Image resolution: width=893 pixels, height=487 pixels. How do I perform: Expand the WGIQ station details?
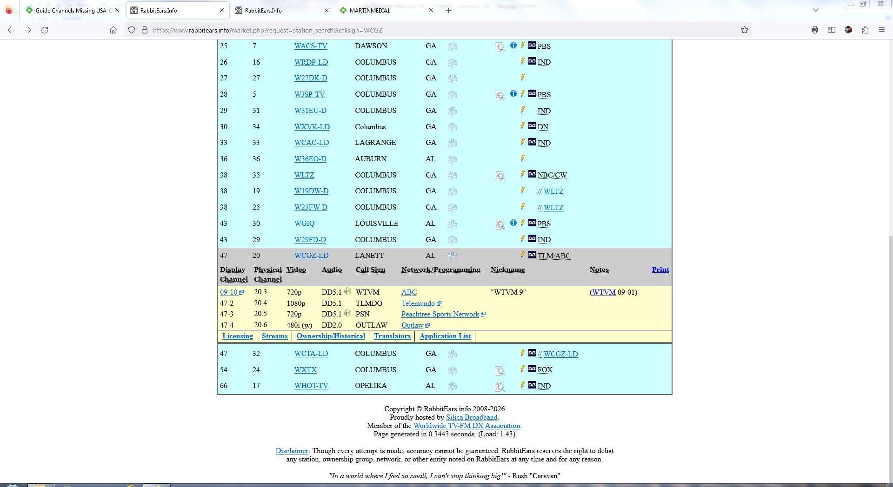[x=304, y=224]
